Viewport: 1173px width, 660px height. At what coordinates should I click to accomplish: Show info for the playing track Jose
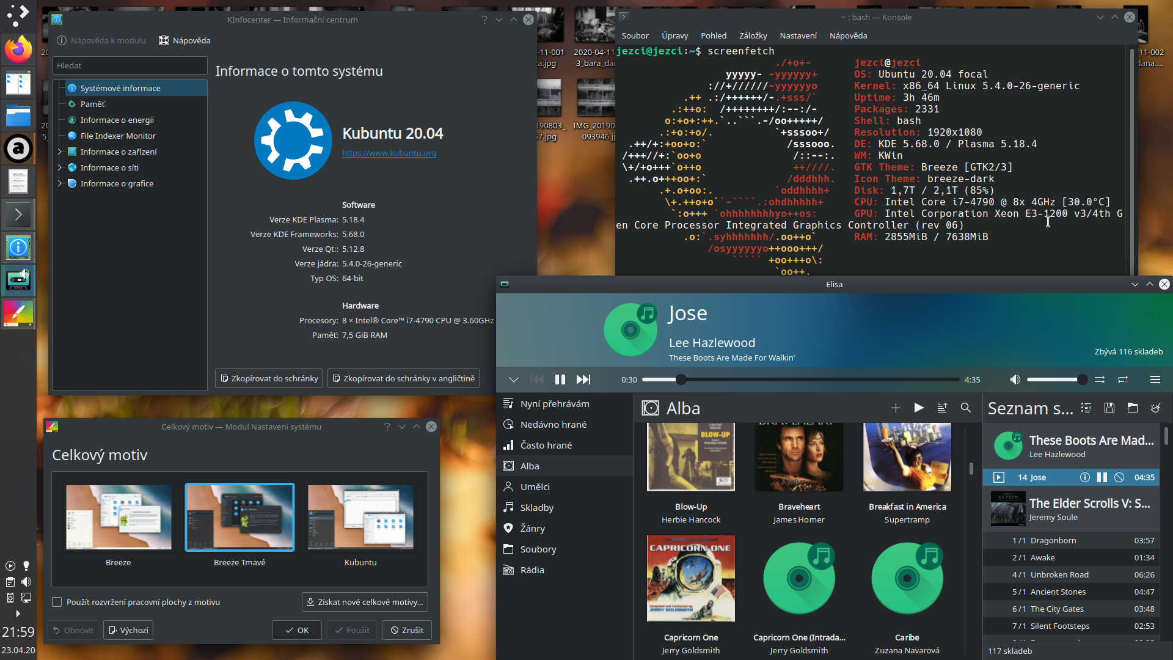1084,477
